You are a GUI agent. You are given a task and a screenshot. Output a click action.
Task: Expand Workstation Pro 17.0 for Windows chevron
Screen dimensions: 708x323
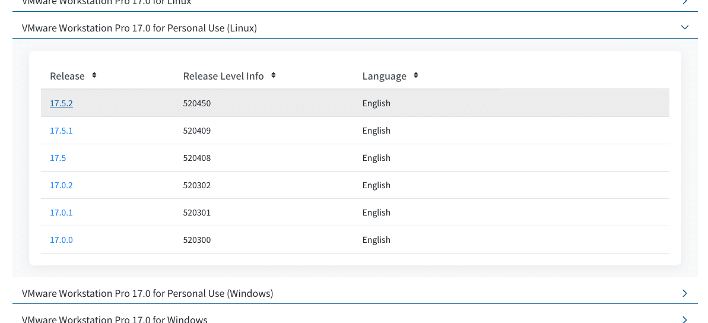684,319
